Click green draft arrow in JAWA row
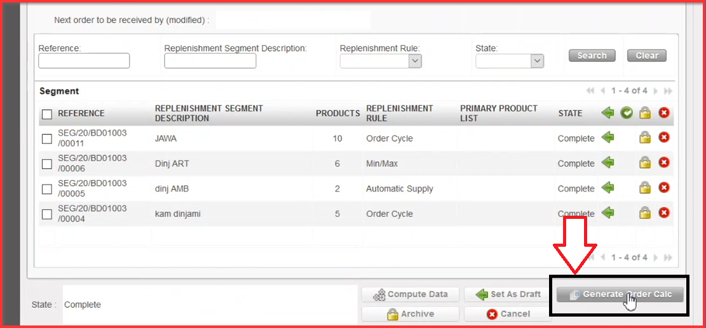706x328 pixels. [x=608, y=138]
